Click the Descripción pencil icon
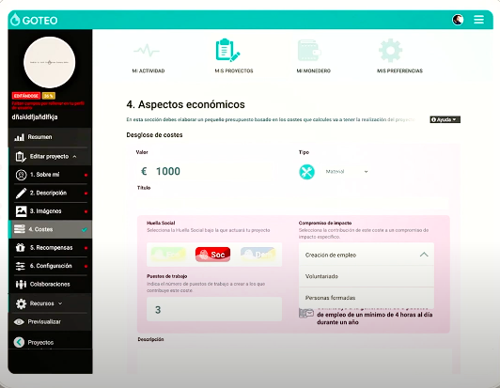 click(x=21, y=193)
